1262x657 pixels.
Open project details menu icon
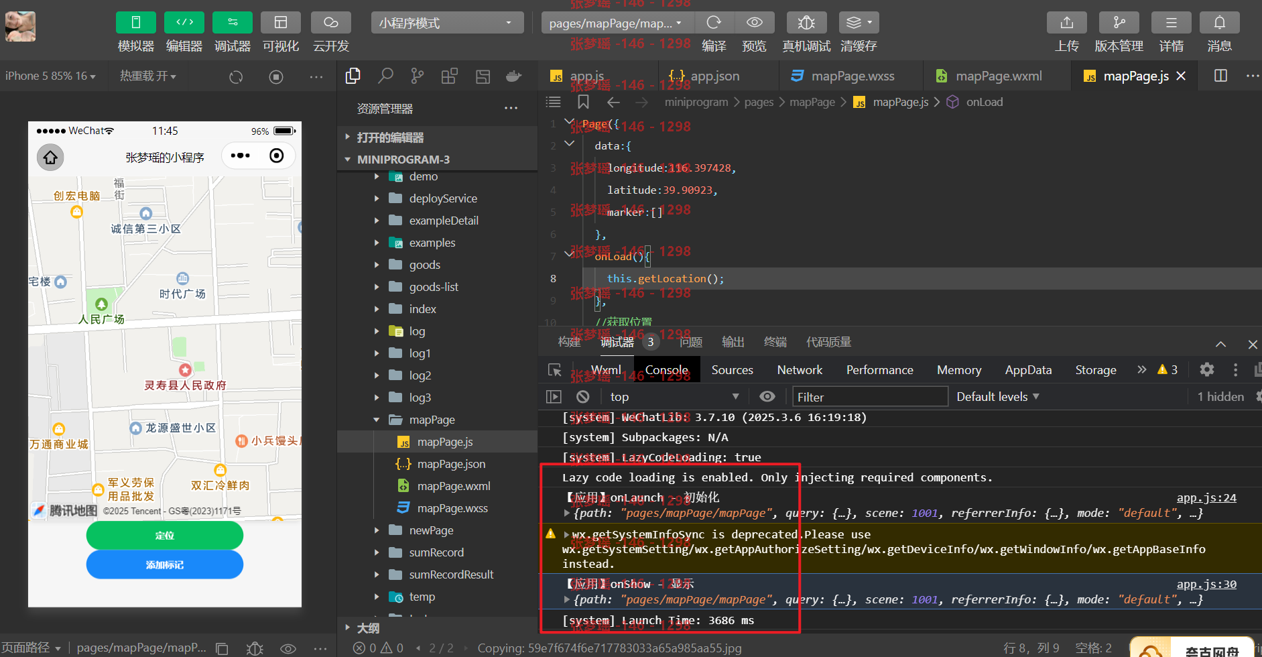(x=1172, y=23)
